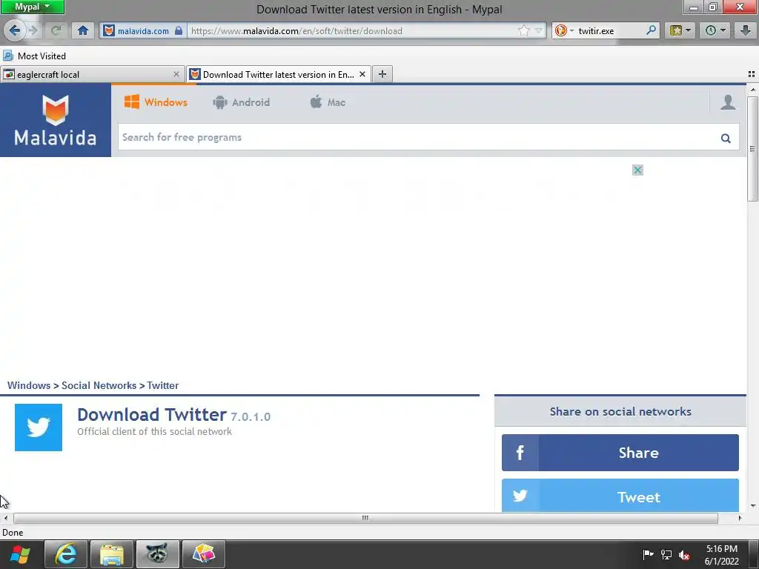Click the Malavida logo

click(x=55, y=120)
